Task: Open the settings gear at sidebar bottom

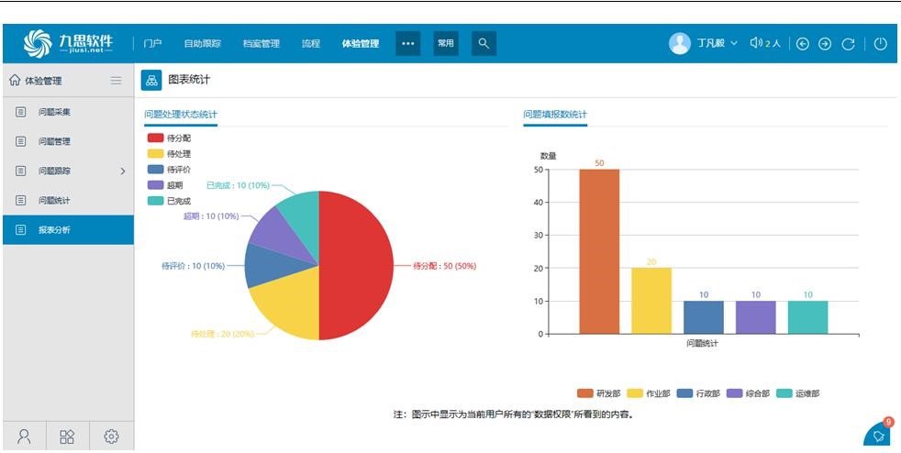Action: [x=112, y=436]
